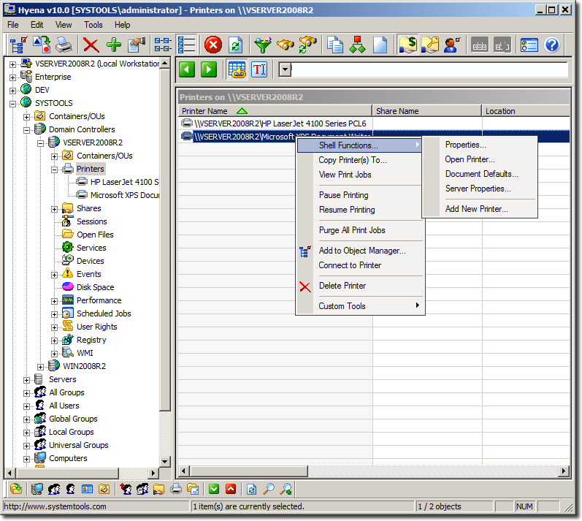This screenshot has height=521, width=582.
Task: Select Delete Printer in context menu
Action: [342, 286]
